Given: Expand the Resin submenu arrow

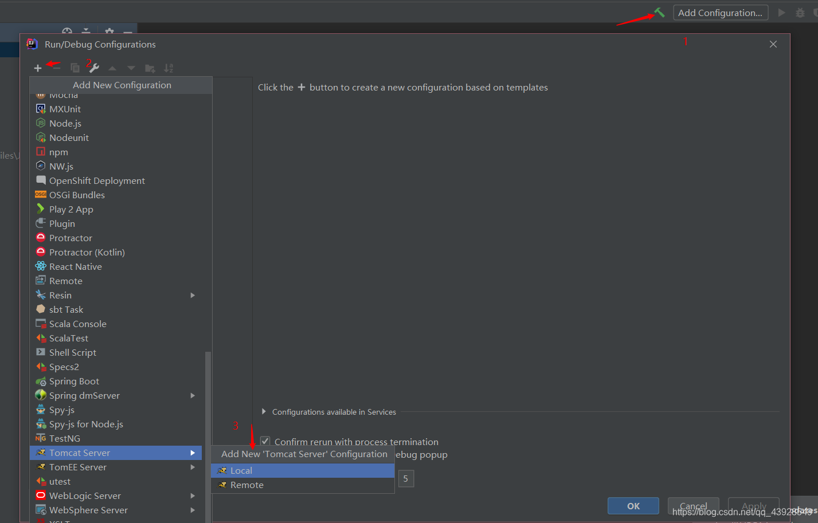Looking at the screenshot, I should point(193,295).
